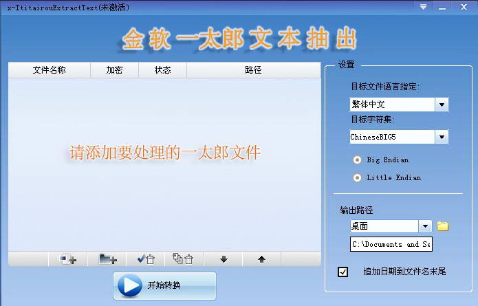
Task: Add a folder with the folder-plus icon
Action: click(x=107, y=259)
